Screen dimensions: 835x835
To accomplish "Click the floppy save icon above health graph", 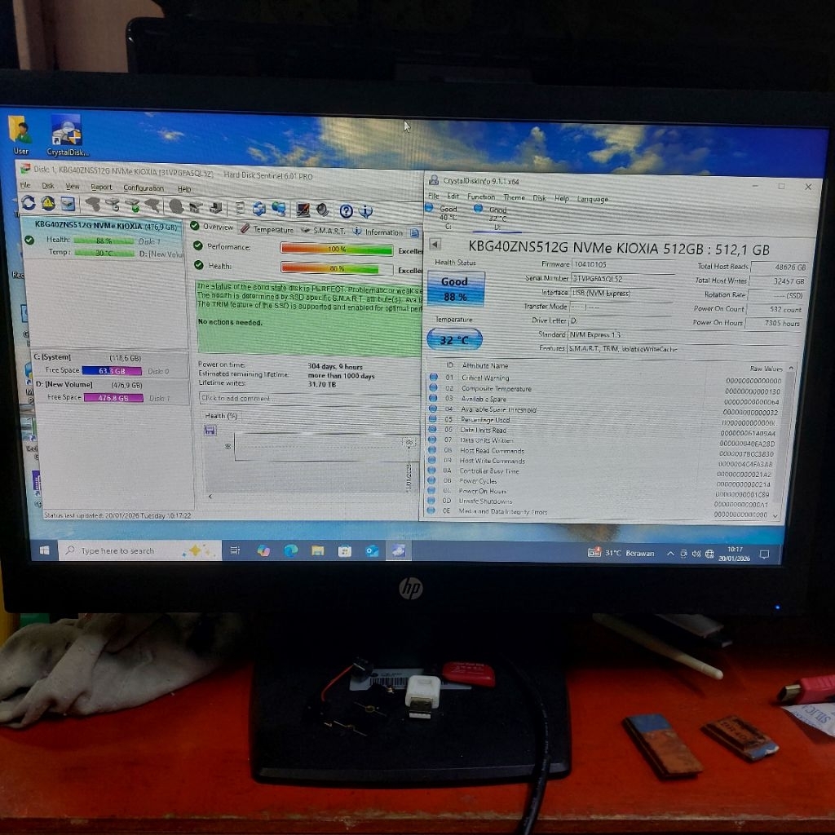I will click(x=210, y=431).
